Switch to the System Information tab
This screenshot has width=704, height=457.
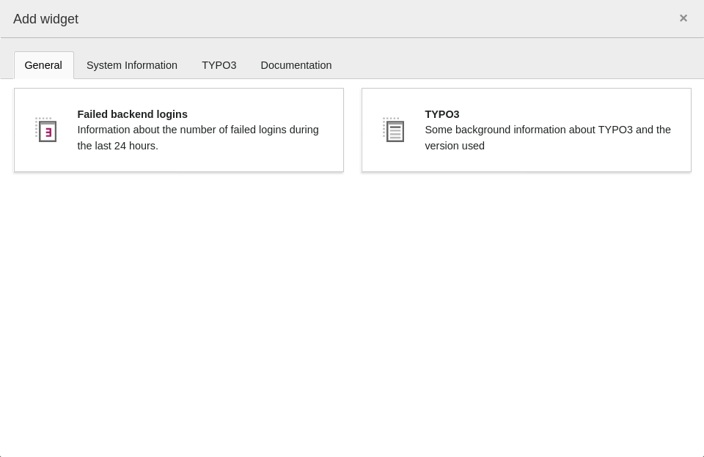(x=132, y=65)
